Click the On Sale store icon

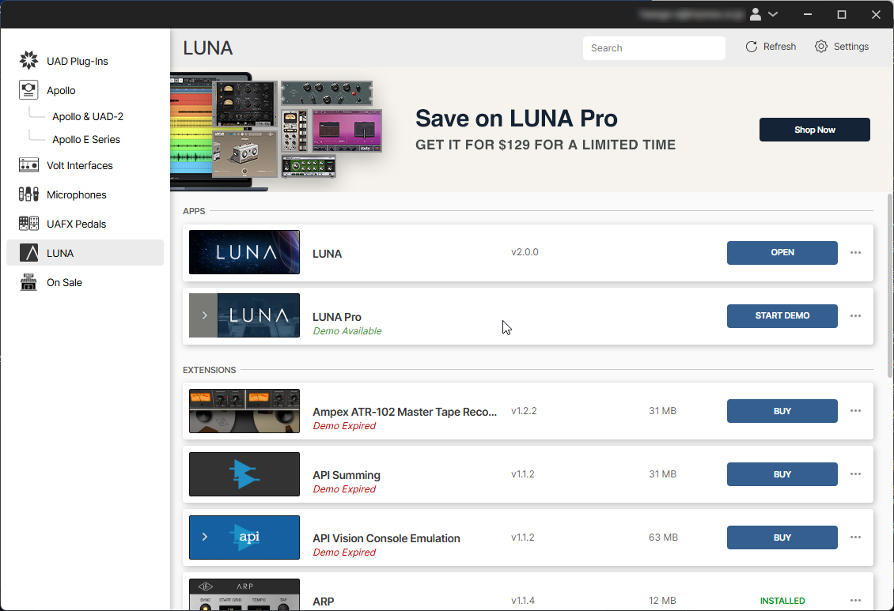(x=28, y=282)
